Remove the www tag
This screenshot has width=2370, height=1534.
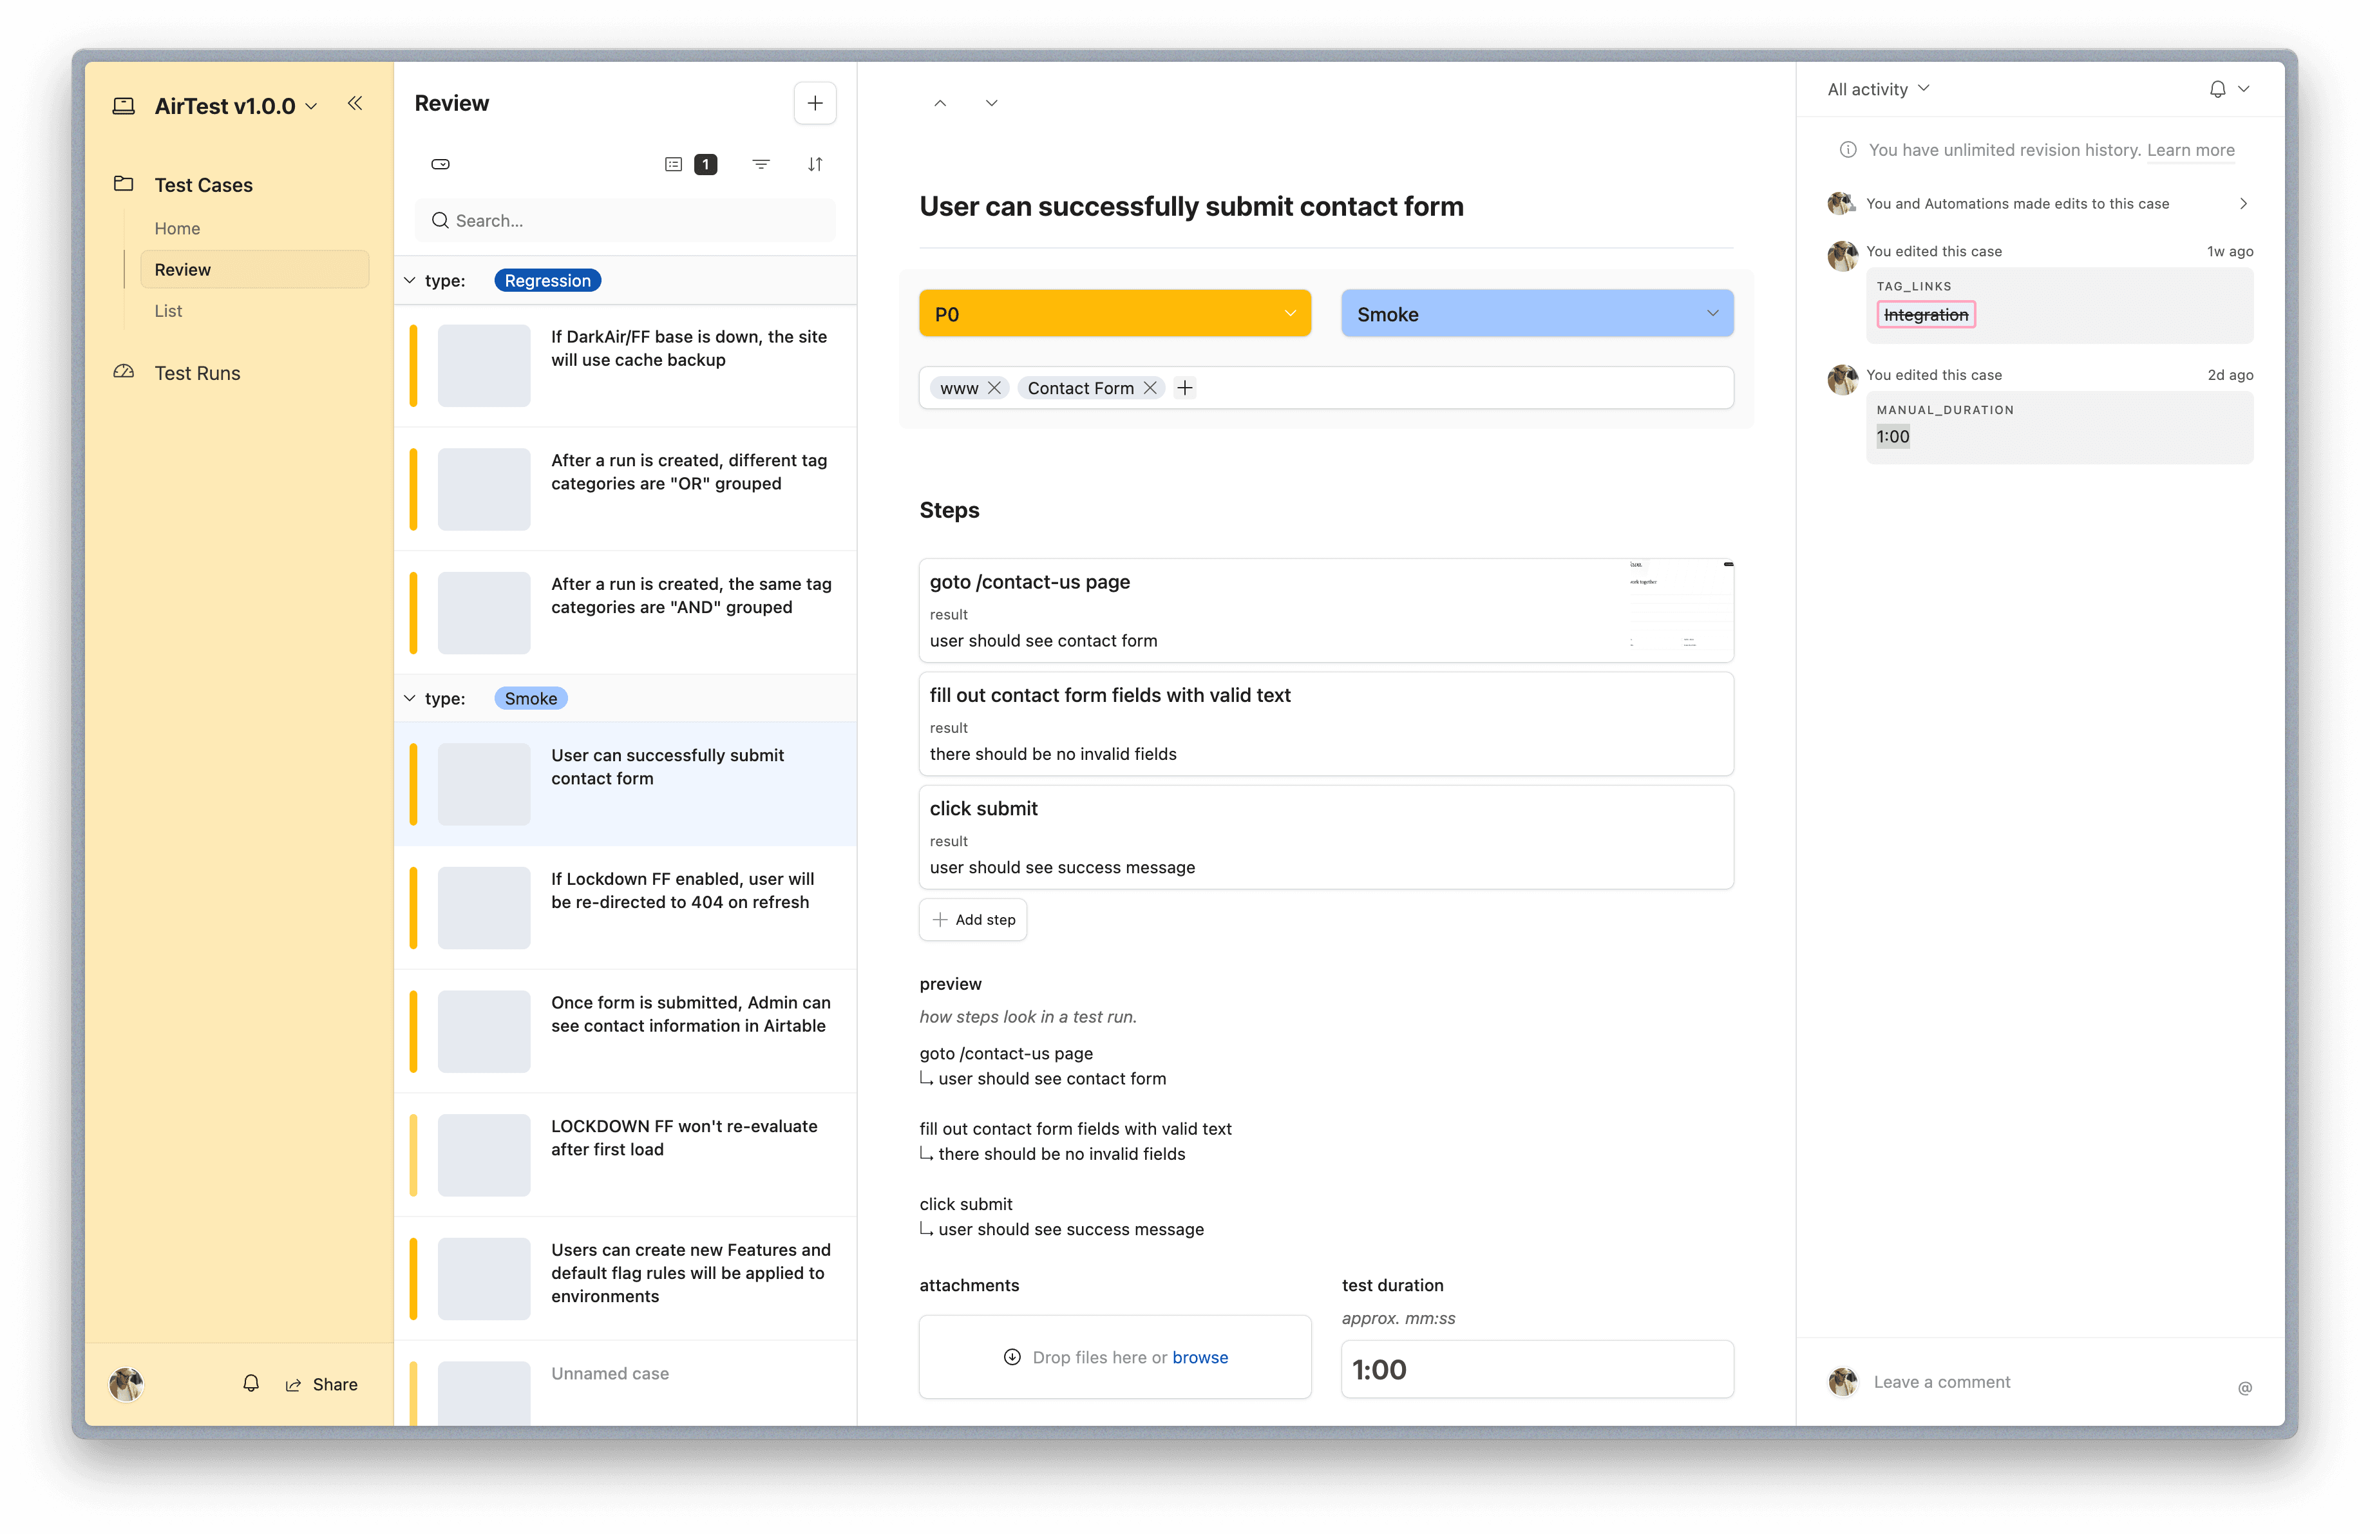click(994, 388)
